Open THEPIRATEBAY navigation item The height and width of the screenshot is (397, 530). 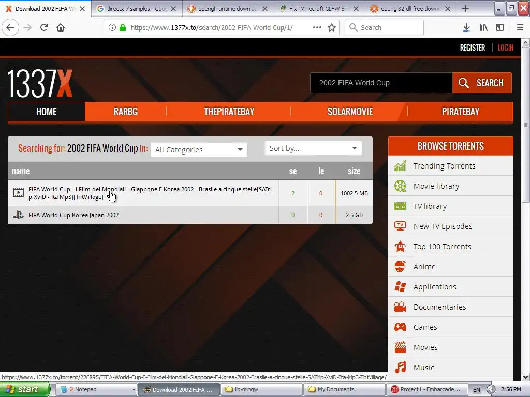pyautogui.click(x=229, y=112)
